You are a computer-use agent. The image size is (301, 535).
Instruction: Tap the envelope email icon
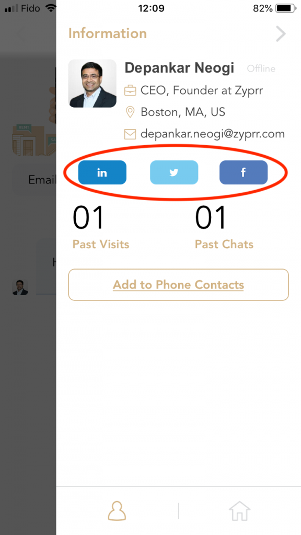(x=130, y=134)
